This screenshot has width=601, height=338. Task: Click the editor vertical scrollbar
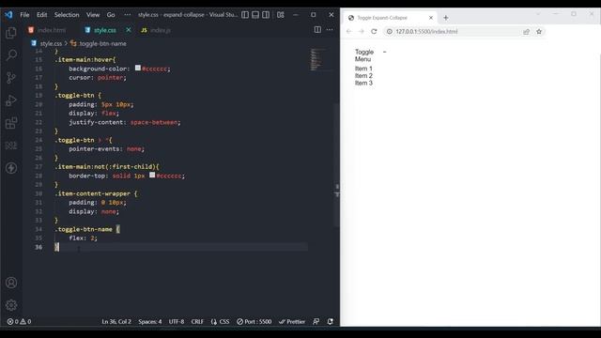pos(336,165)
